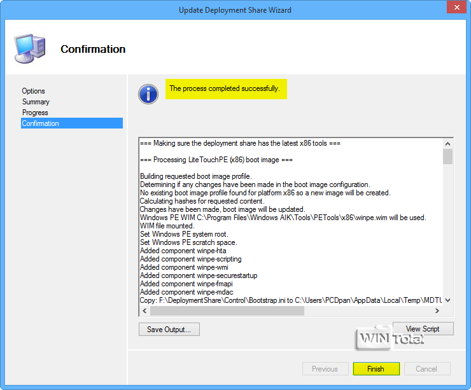Click 'Added component winpe-scripting' log line
Image resolution: width=471 pixels, height=390 pixels.
(191, 259)
